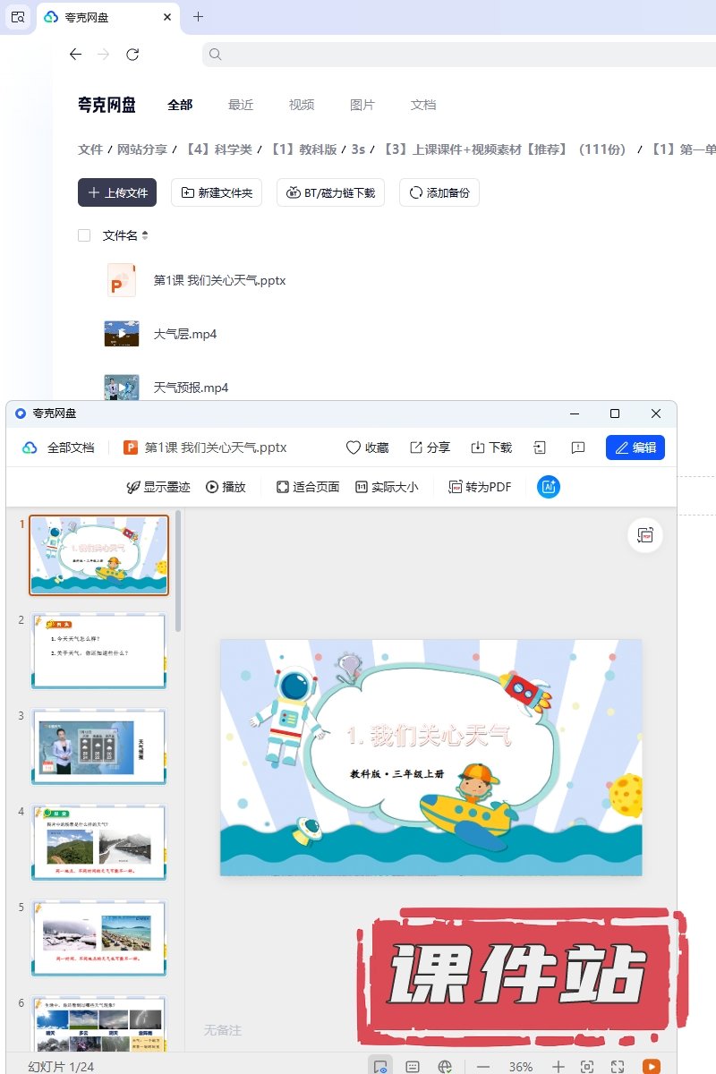Tick the select-all checkbox beside 文件名

[84, 235]
